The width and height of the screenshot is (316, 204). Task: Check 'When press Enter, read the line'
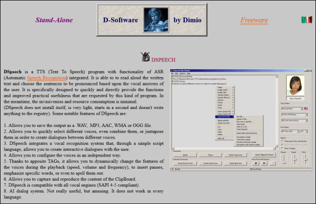point(282,141)
